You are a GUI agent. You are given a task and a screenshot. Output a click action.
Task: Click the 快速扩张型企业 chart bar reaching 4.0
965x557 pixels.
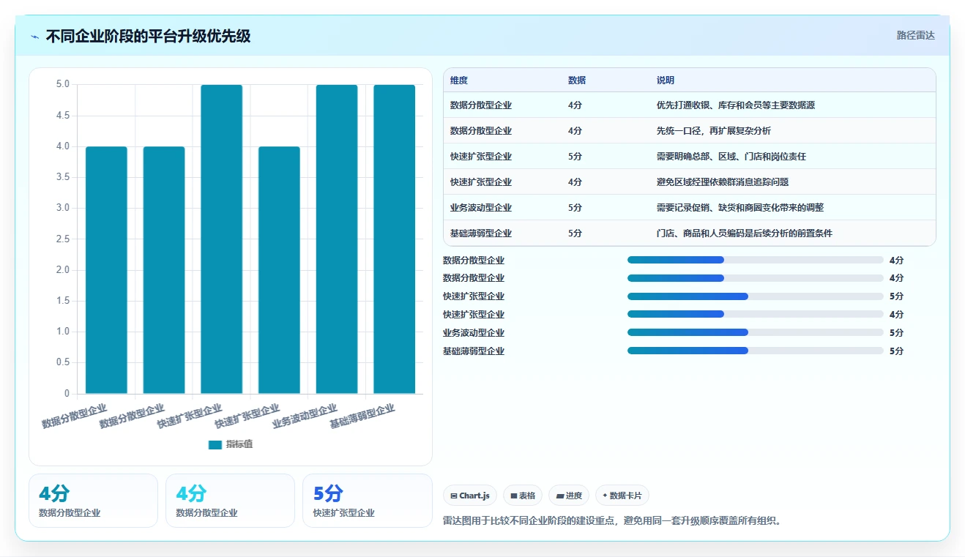point(279,270)
